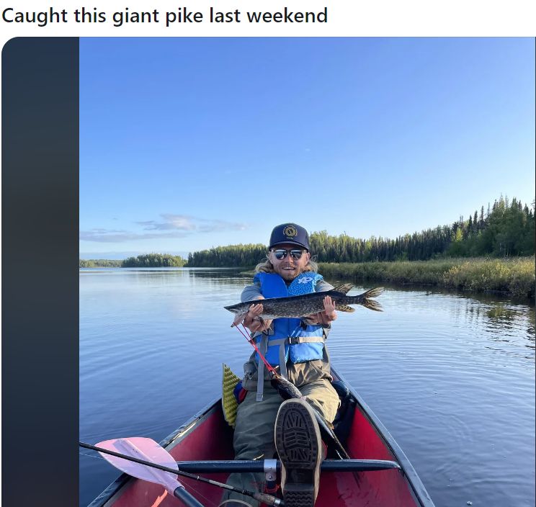The height and width of the screenshot is (507, 536).
Task: Click the yellow foam pad in the canoe
Action: pos(231,394)
